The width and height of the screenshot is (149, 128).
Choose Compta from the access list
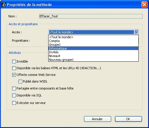click(93, 41)
